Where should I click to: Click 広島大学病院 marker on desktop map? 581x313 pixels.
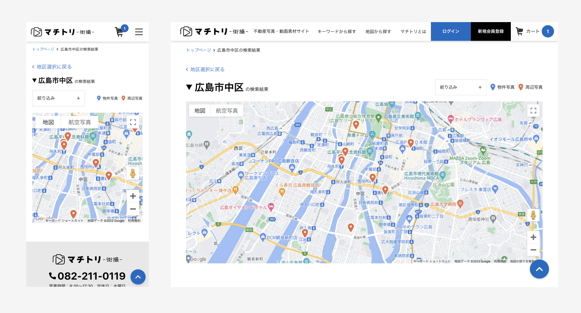[460, 203]
